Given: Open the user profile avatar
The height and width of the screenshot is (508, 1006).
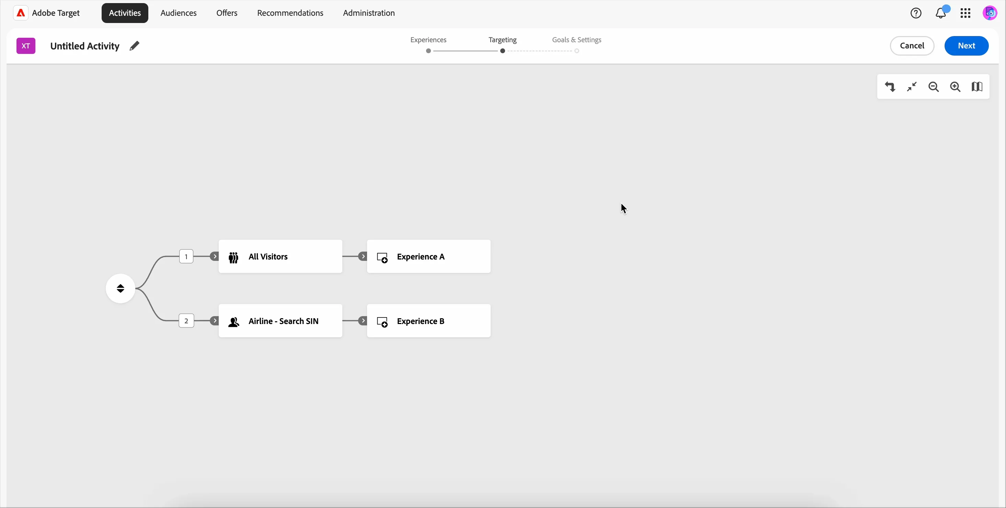Looking at the screenshot, I should pyautogui.click(x=990, y=13).
